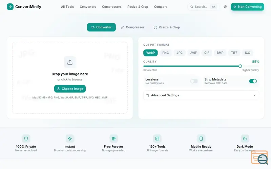
Task: Switch to the Converter tab
Action: [101, 27]
